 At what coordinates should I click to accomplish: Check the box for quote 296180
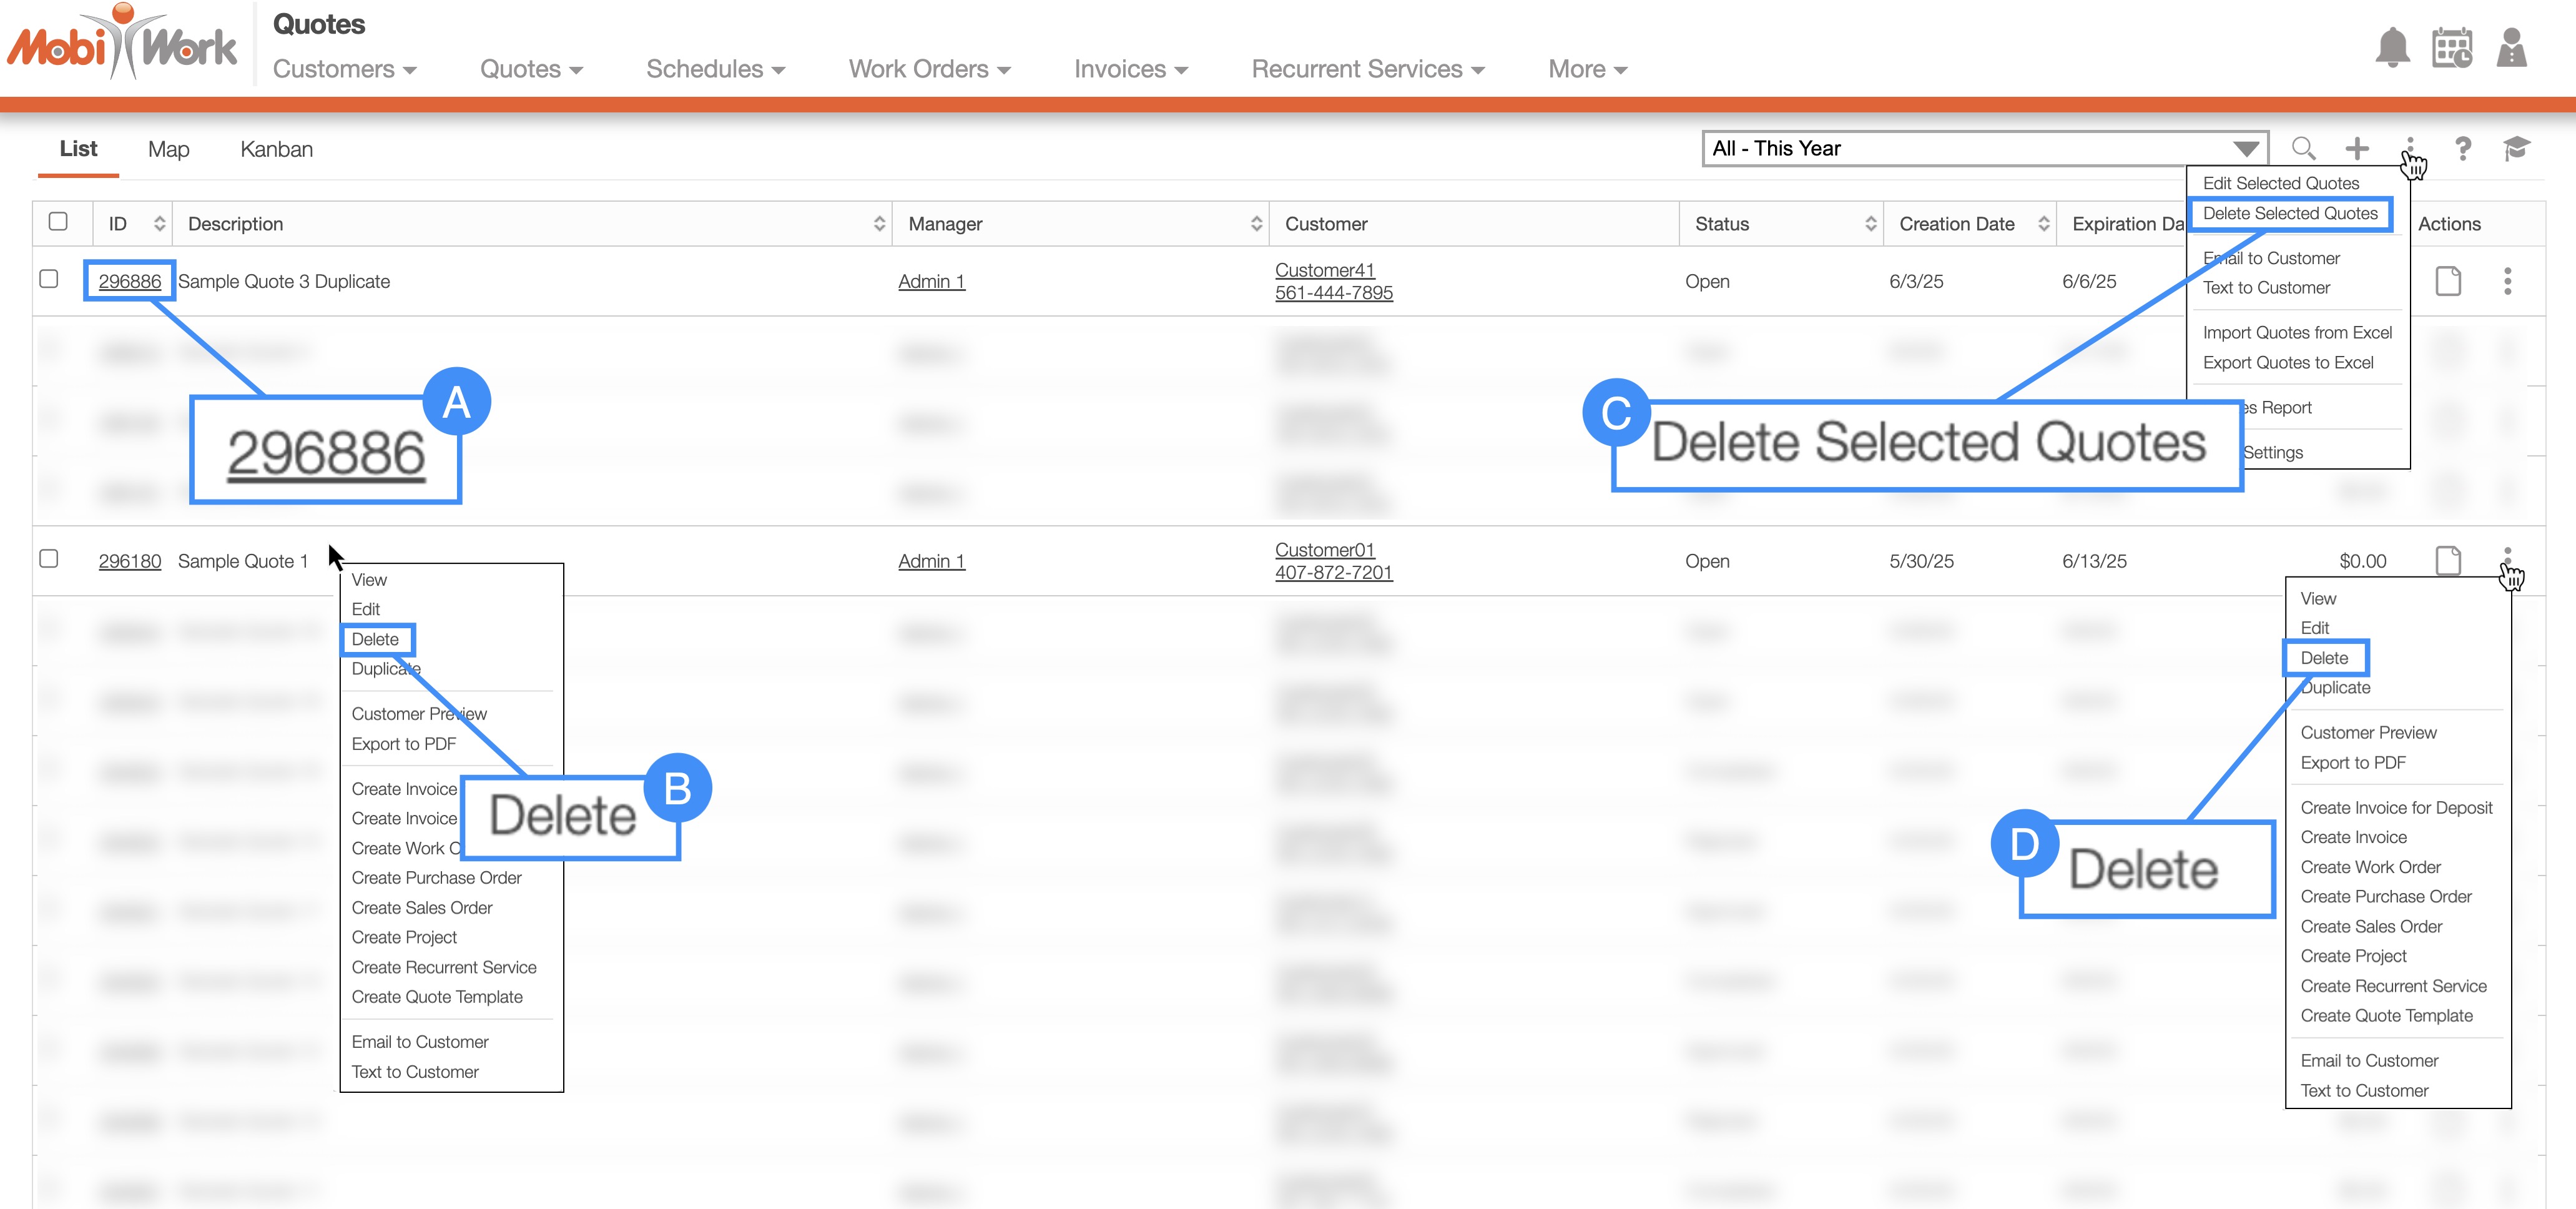click(x=49, y=559)
